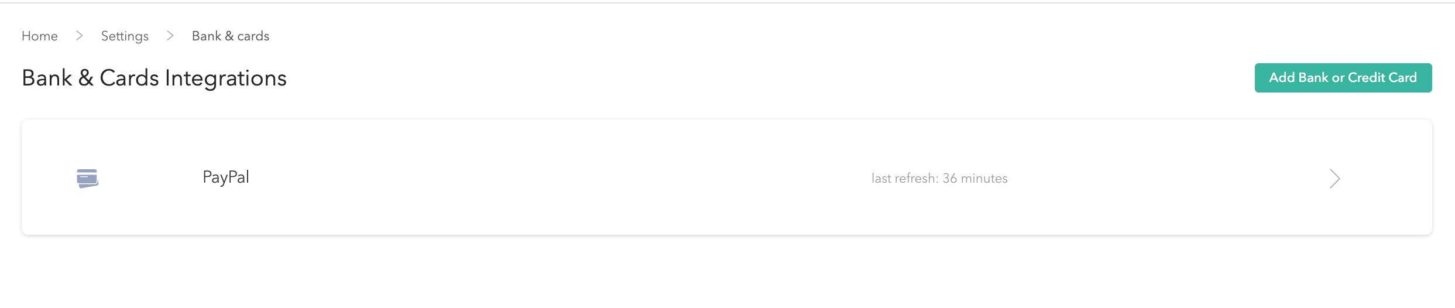Screen dimensions: 1455x308
Task: View PayPal refresh status label
Action: point(939,179)
